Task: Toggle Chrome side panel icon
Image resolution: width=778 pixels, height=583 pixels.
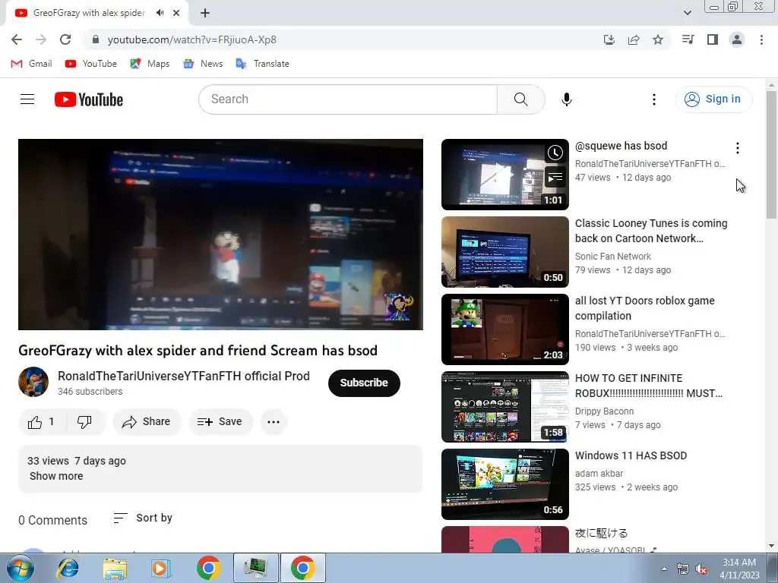Action: [x=713, y=39]
